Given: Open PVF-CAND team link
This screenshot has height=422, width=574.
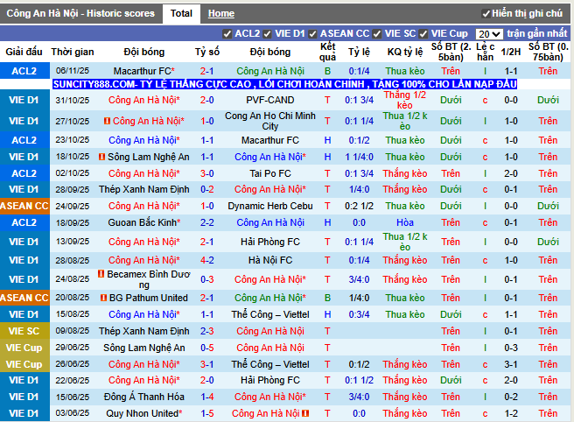Looking at the screenshot, I should (270, 100).
